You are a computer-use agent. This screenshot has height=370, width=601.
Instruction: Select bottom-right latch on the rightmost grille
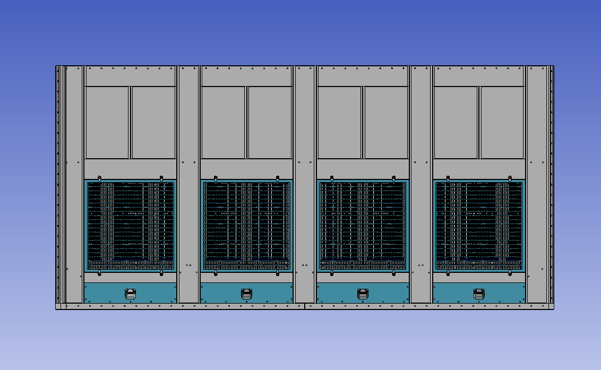[510, 273]
